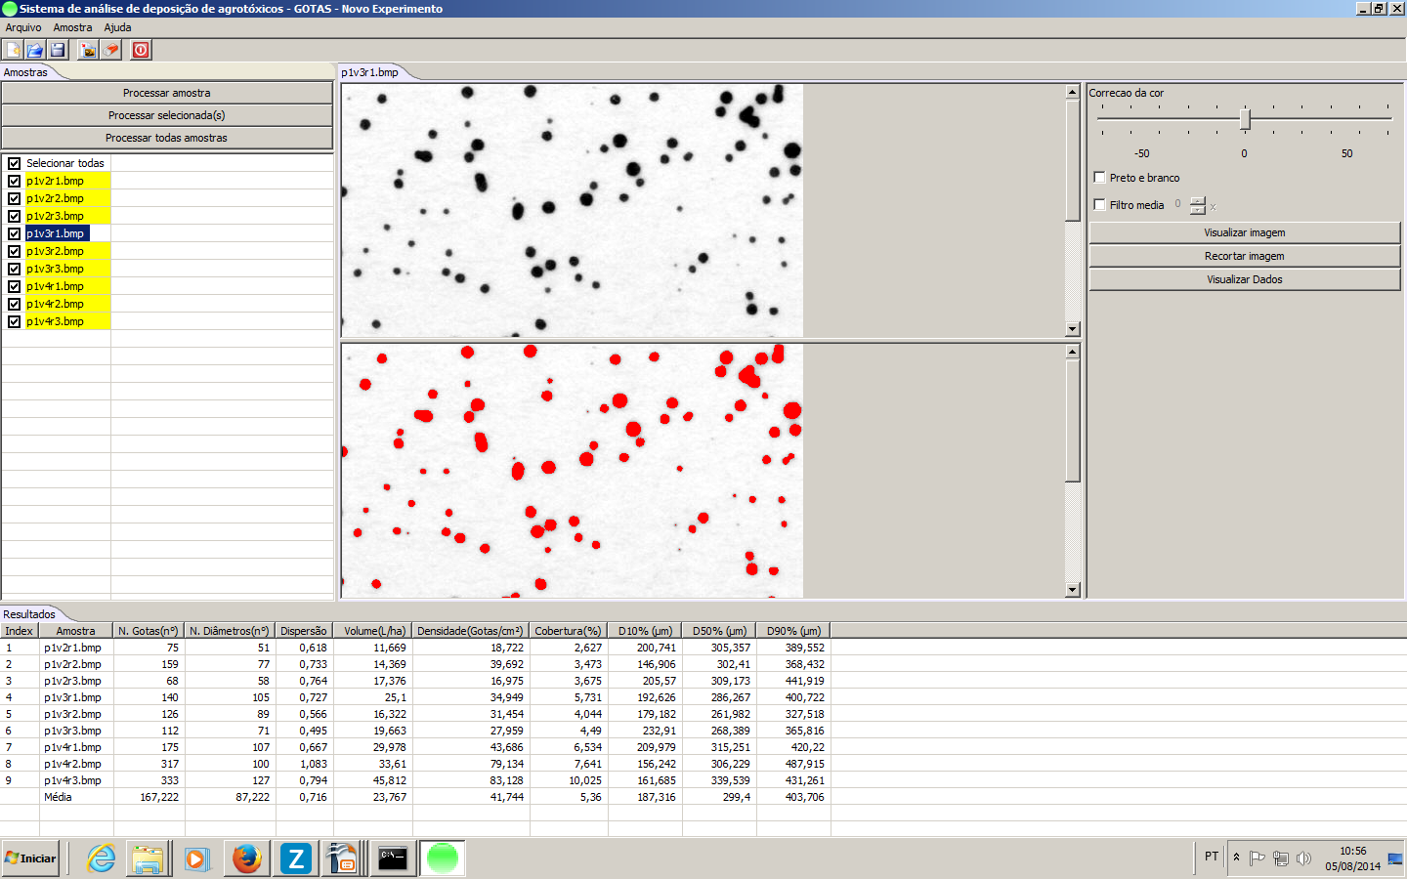The width and height of the screenshot is (1407, 879).
Task: Click the Iniciar start button
Action: (x=30, y=858)
